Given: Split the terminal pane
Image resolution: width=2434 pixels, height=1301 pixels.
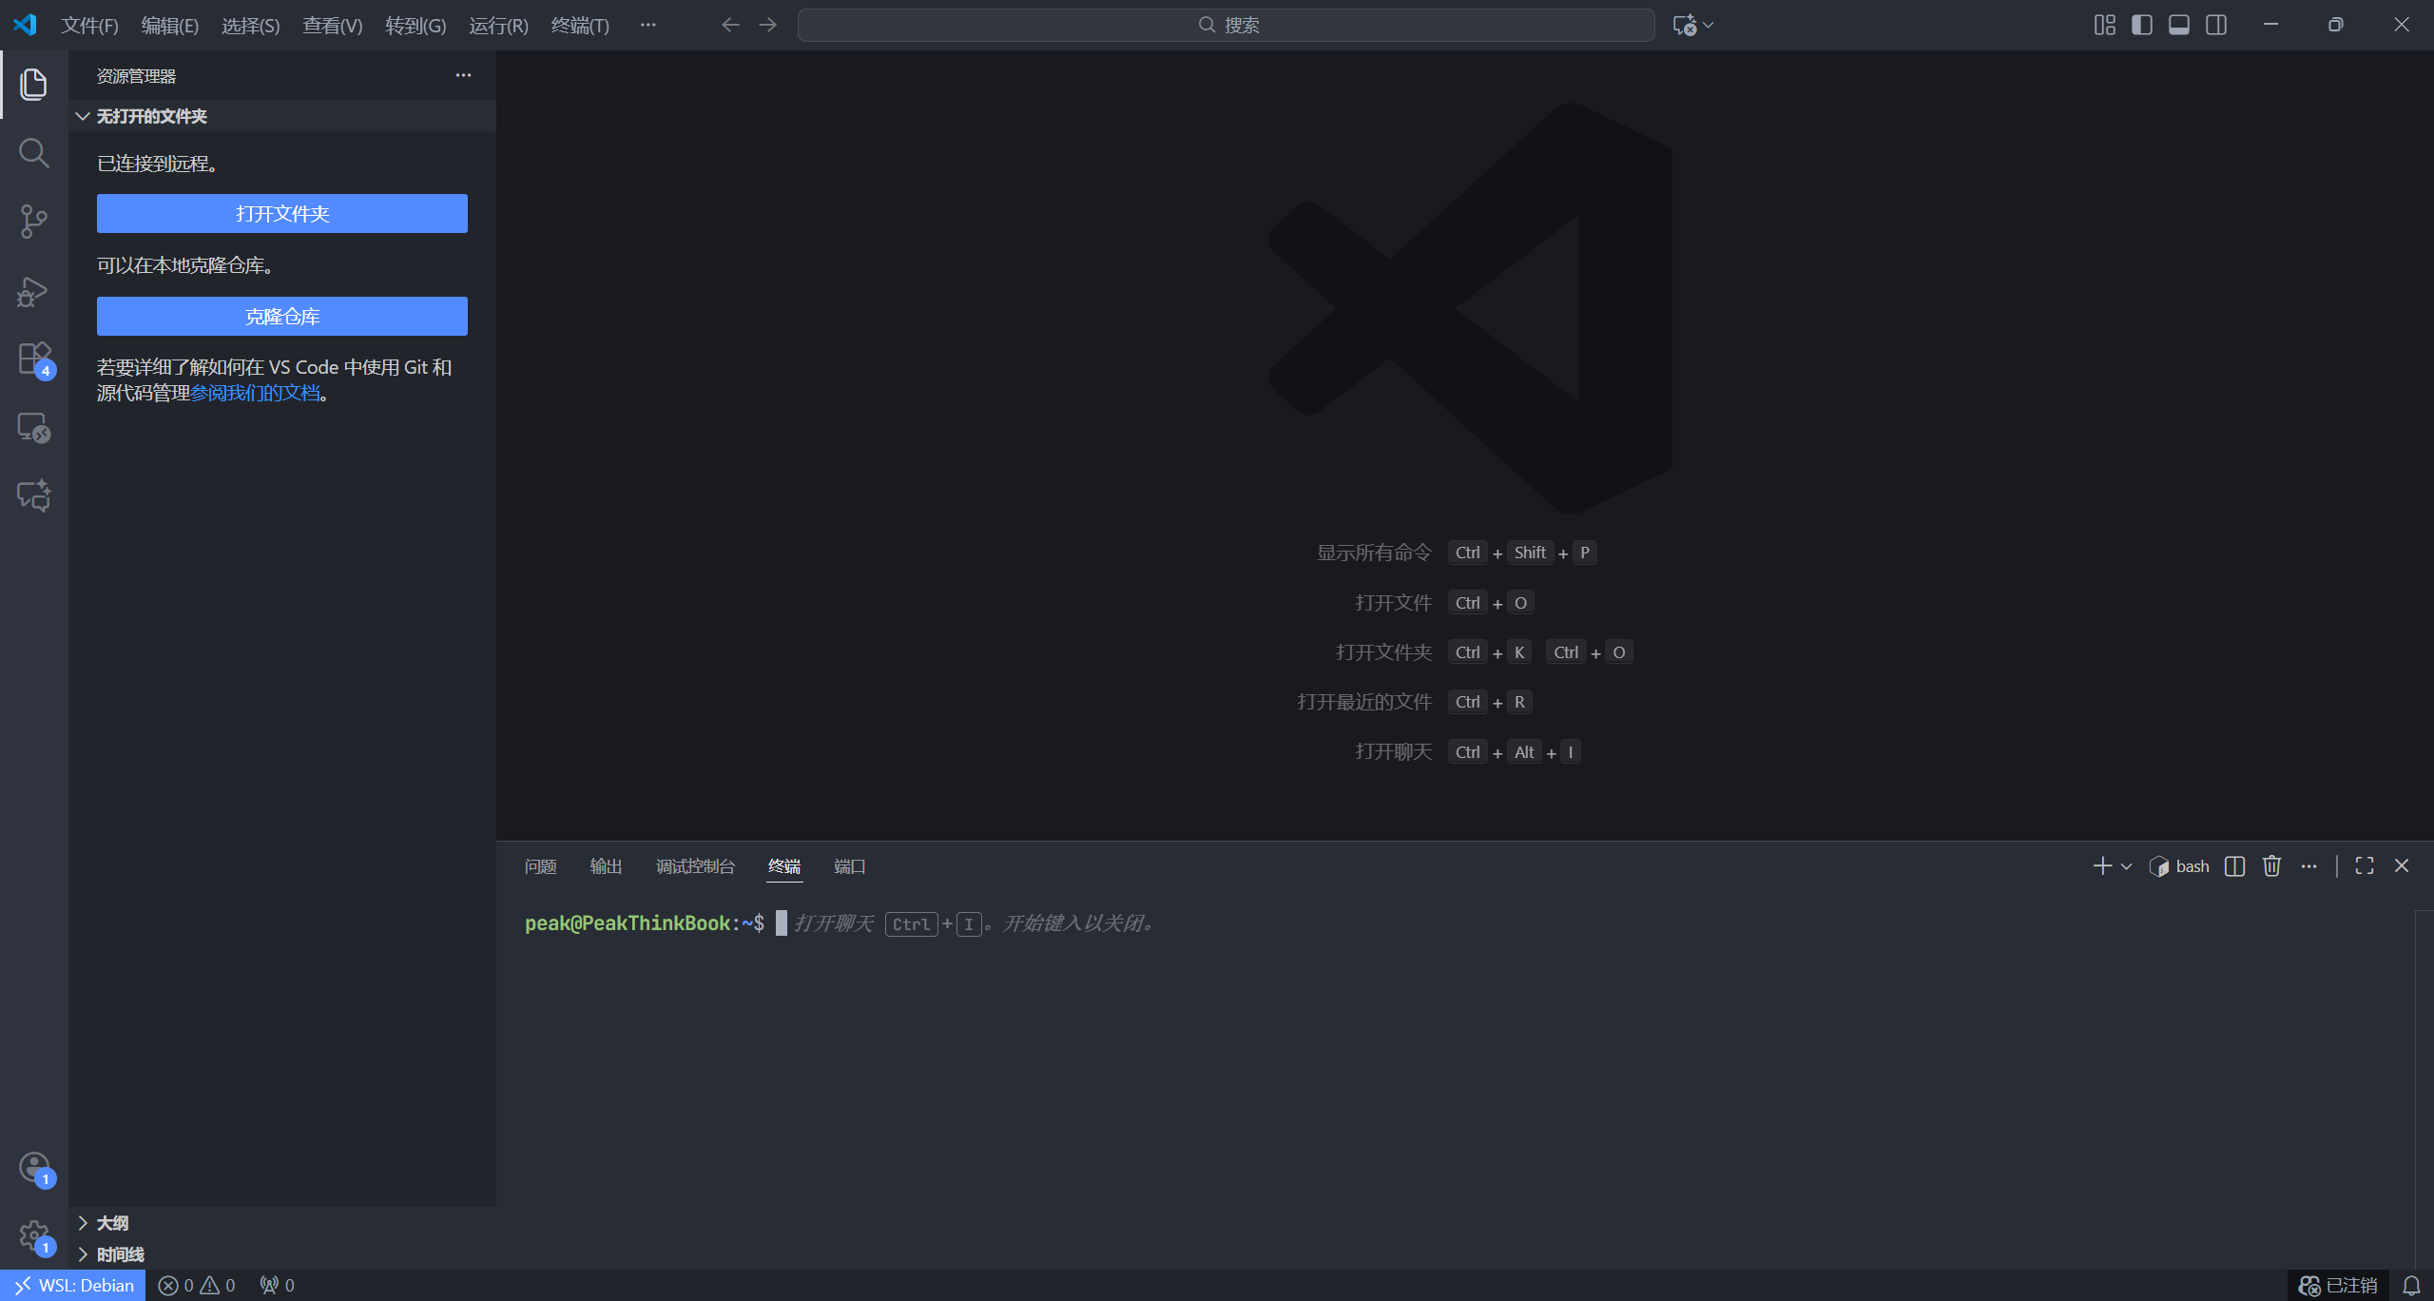Looking at the screenshot, I should click(2234, 866).
